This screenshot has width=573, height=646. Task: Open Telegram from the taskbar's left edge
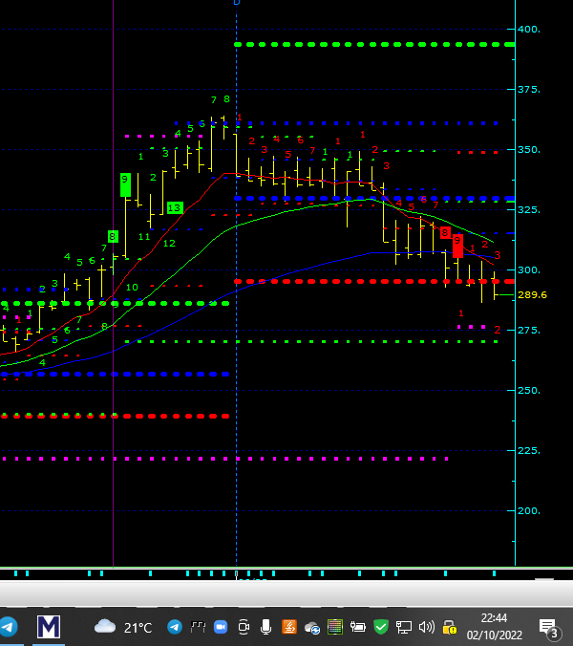(x=9, y=627)
